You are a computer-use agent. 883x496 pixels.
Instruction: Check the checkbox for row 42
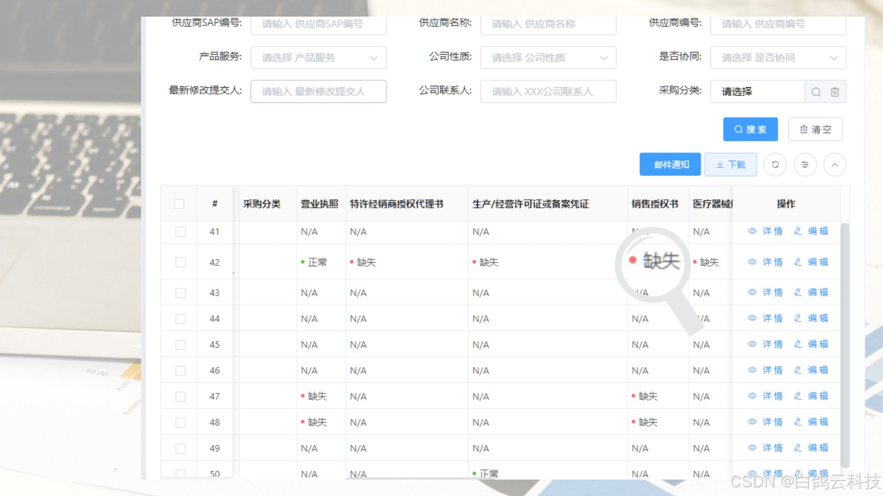coord(180,262)
